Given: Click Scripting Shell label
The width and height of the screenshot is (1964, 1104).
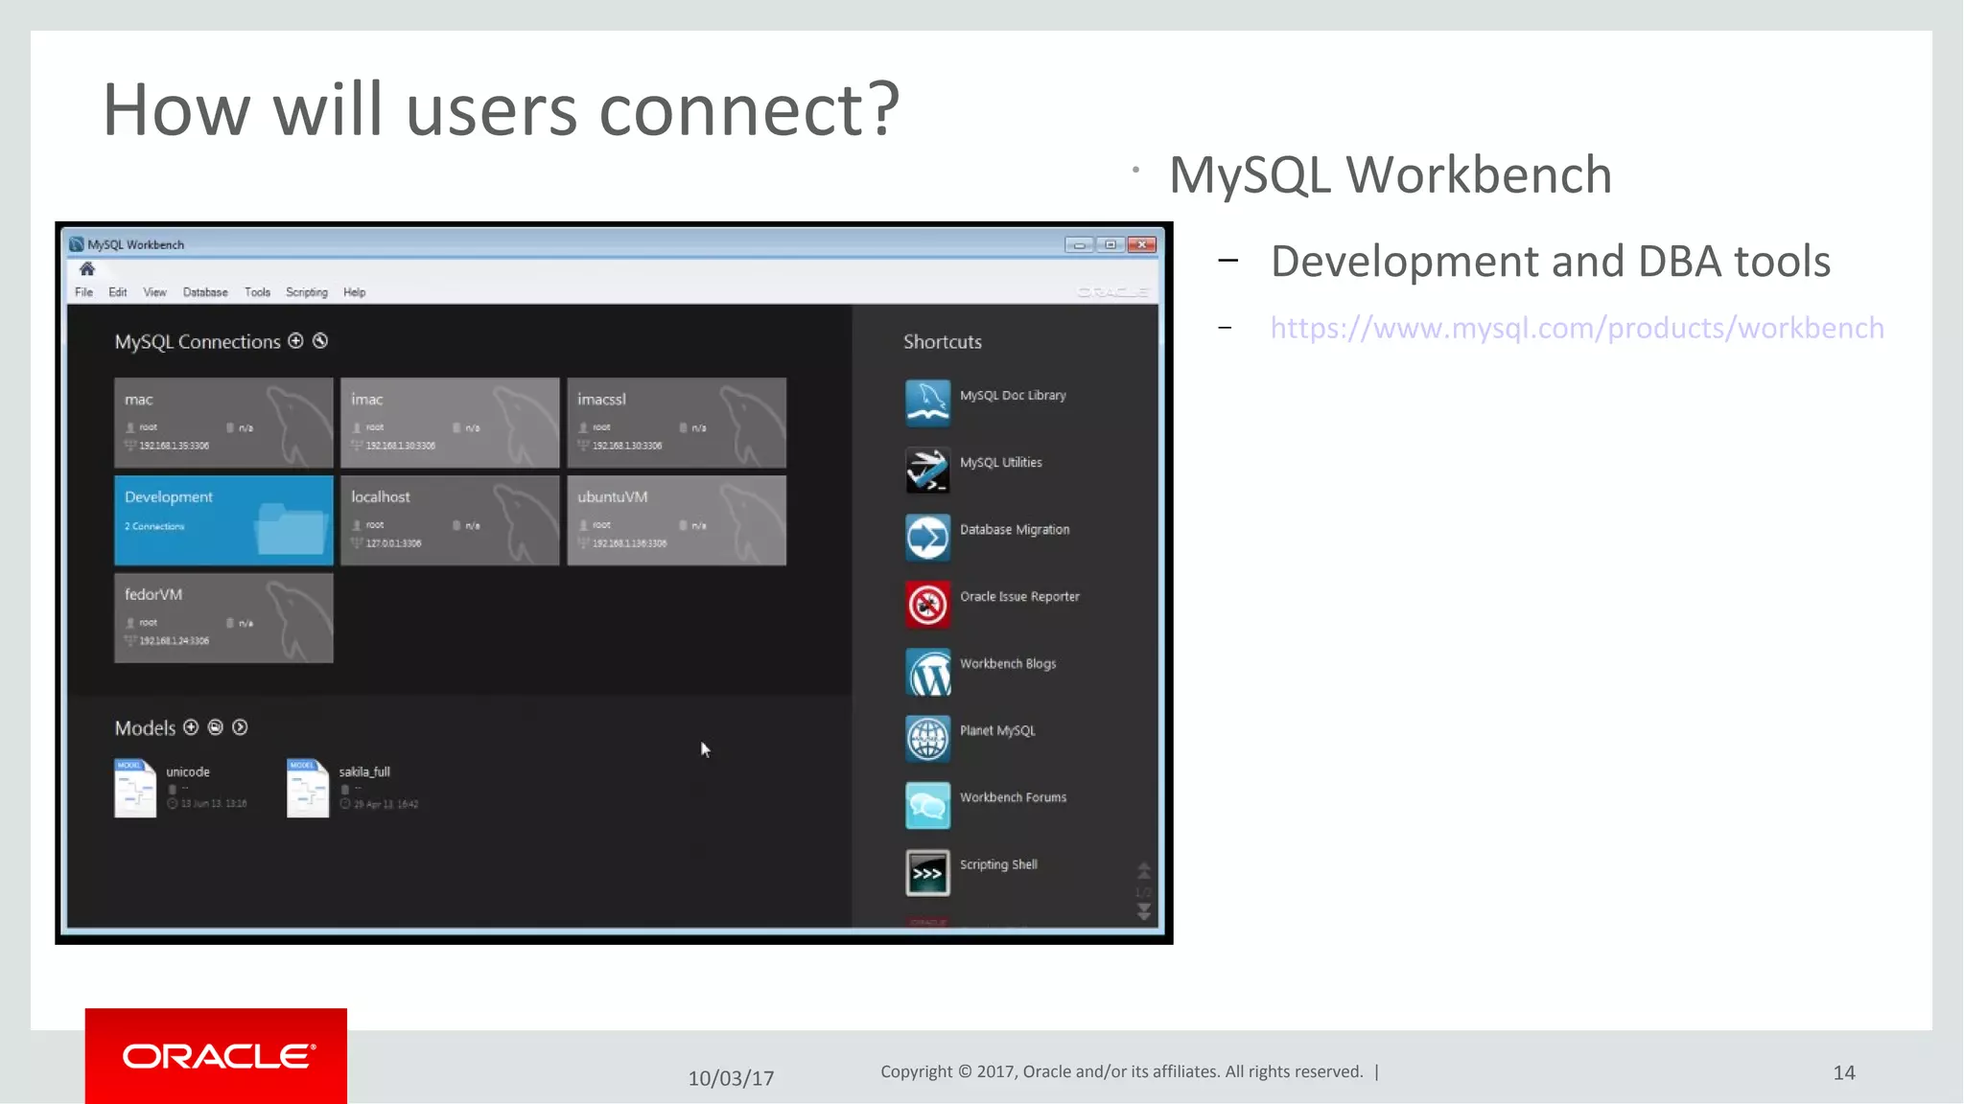Looking at the screenshot, I should [998, 864].
